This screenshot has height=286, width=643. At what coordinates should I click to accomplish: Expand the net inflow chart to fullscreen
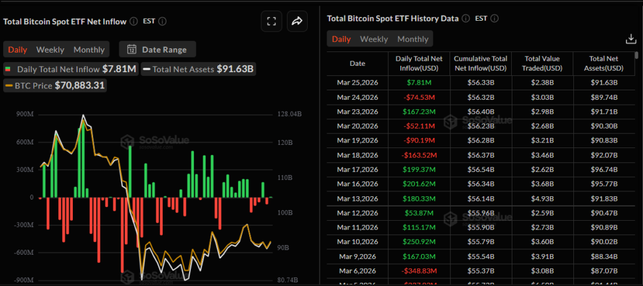[x=271, y=21]
